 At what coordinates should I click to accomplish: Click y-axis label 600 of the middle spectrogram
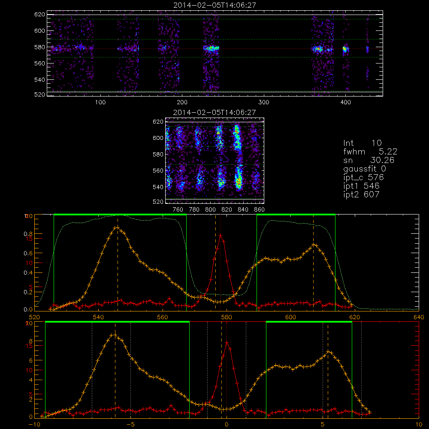[x=158, y=138]
